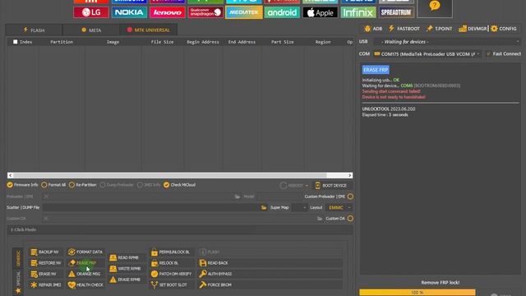Browse for Scatter DUMP file folder icon
Image resolution: width=526 pixels, height=296 pixels.
click(x=264, y=208)
